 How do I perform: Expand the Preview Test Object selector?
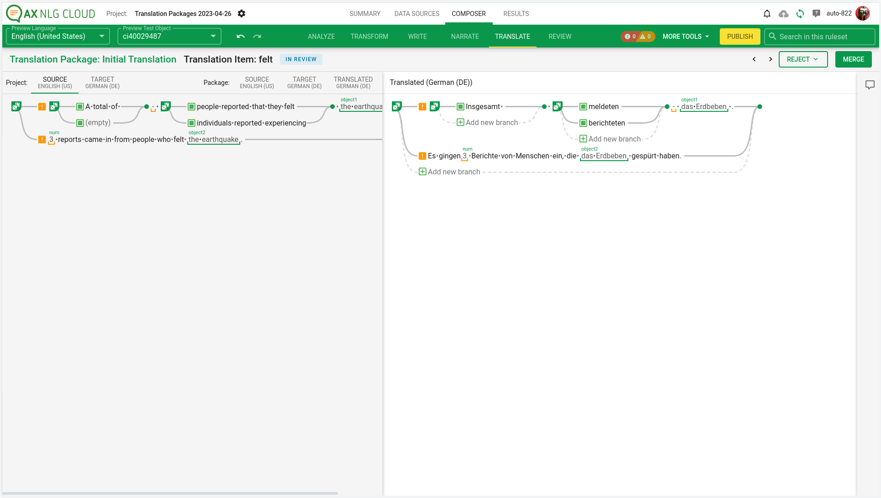(x=213, y=37)
